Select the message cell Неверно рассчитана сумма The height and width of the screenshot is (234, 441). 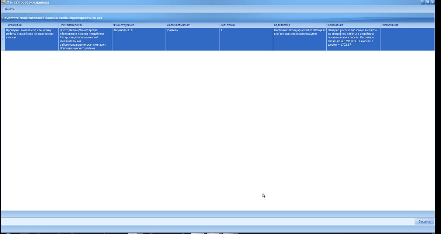click(x=354, y=39)
